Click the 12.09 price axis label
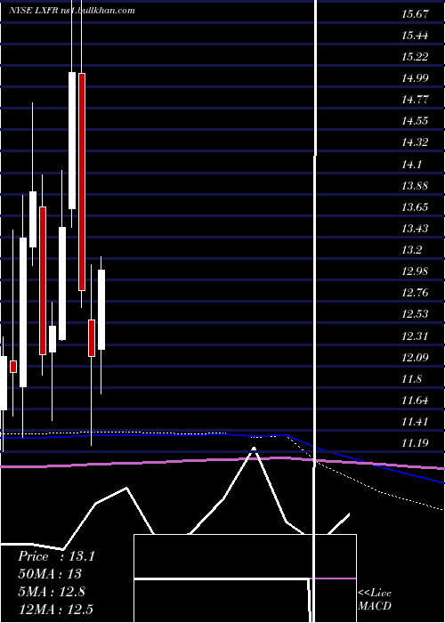The height and width of the screenshot is (623, 445). pos(415,358)
